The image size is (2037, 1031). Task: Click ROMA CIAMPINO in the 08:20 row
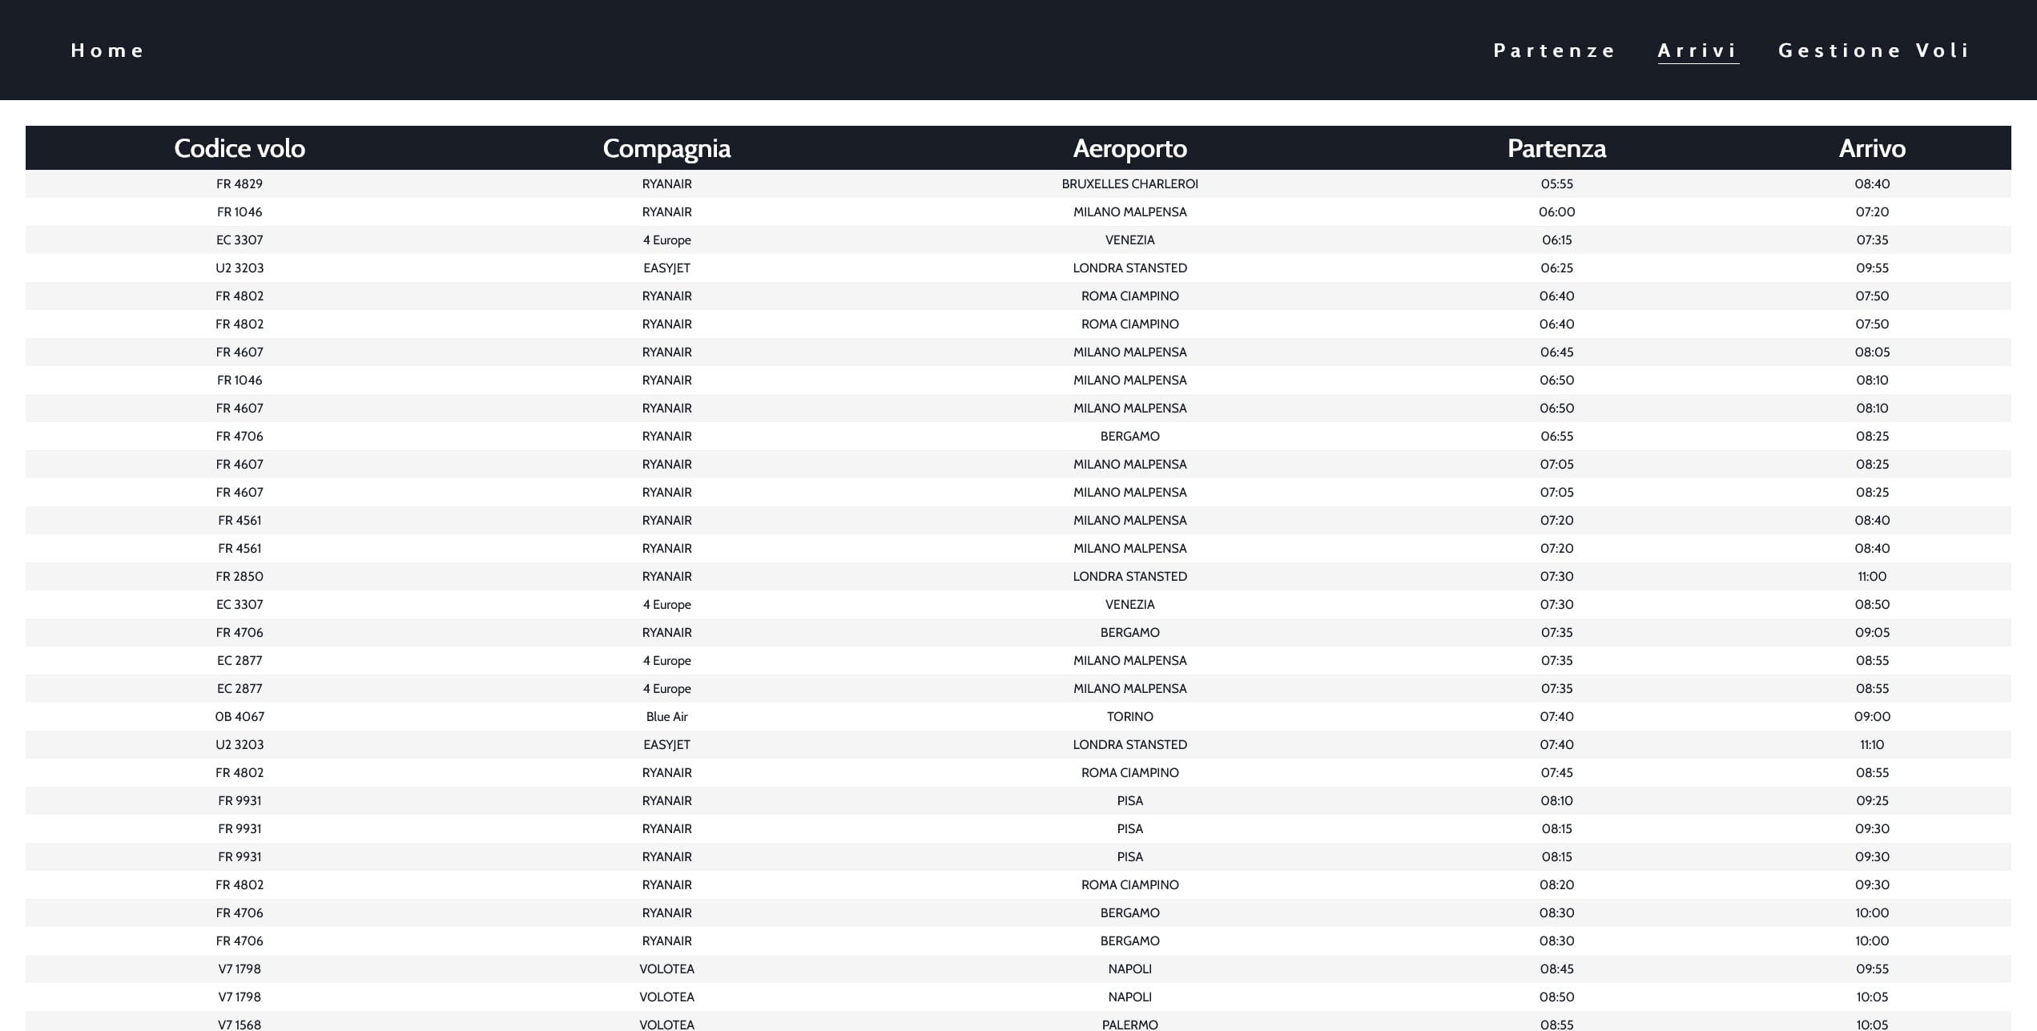[x=1129, y=884]
